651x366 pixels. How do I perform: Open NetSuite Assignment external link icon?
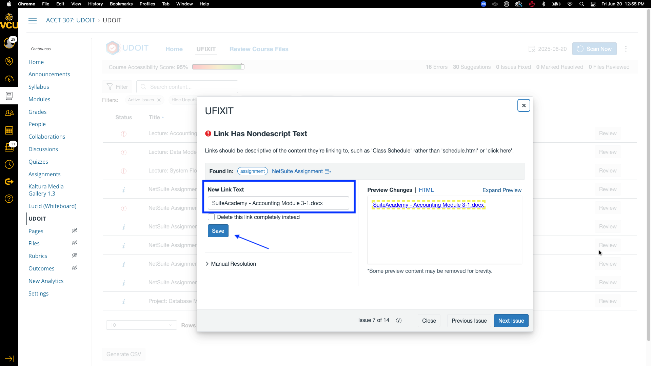(x=328, y=171)
